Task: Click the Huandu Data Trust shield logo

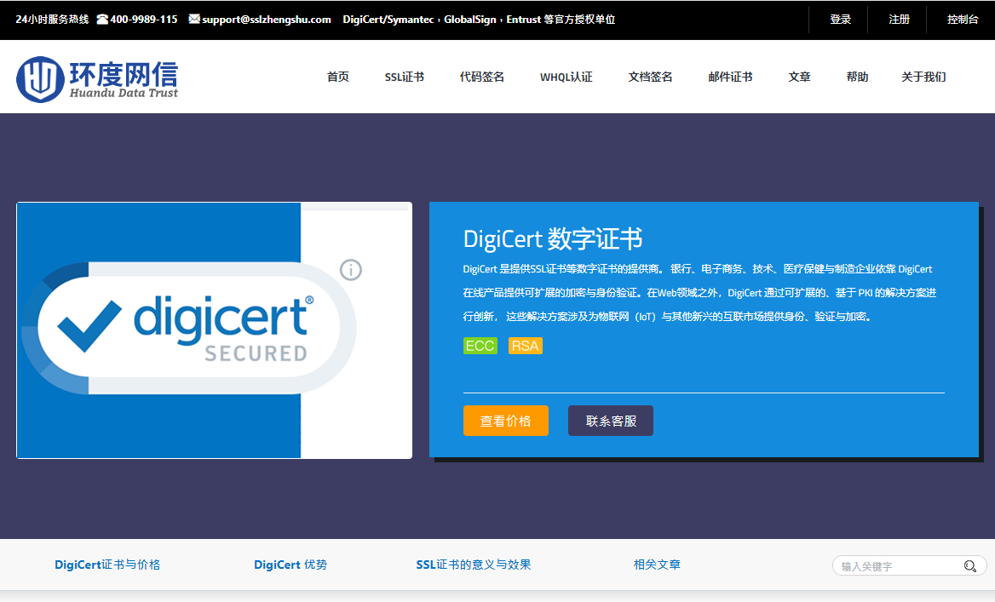Action: 40,79
